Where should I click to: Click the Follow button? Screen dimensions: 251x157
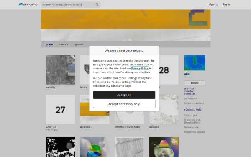tap(195, 83)
